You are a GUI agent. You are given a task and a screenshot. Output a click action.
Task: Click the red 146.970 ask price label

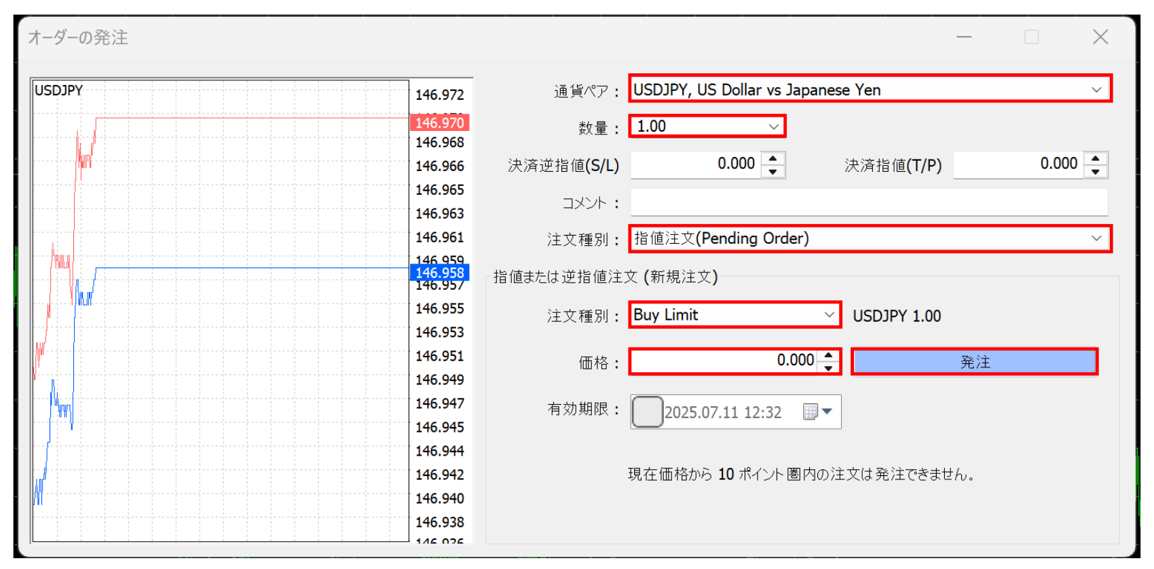(x=439, y=123)
